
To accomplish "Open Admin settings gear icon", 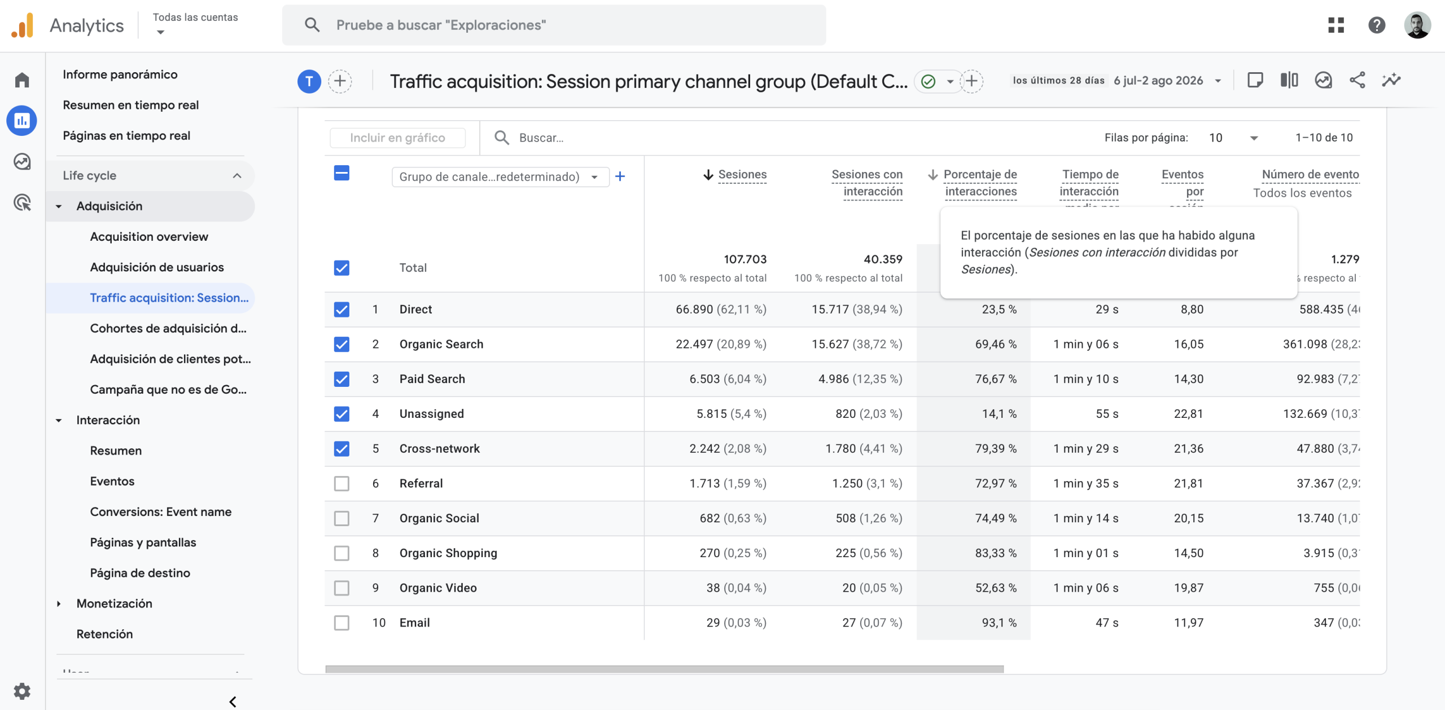I will tap(22, 691).
